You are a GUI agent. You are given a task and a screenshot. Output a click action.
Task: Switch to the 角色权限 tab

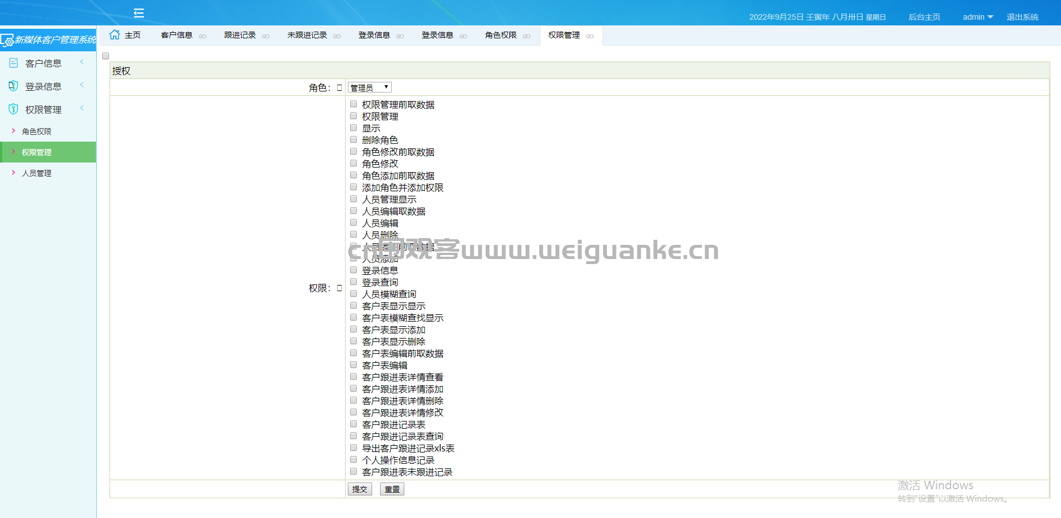coord(501,35)
